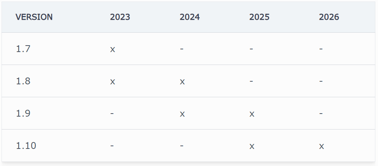Click the version 1.10 row label
Screen dimensions: 378x166
[26, 146]
